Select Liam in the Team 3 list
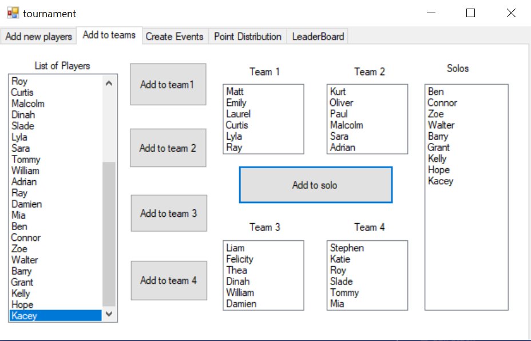531x341 pixels. tap(263, 248)
